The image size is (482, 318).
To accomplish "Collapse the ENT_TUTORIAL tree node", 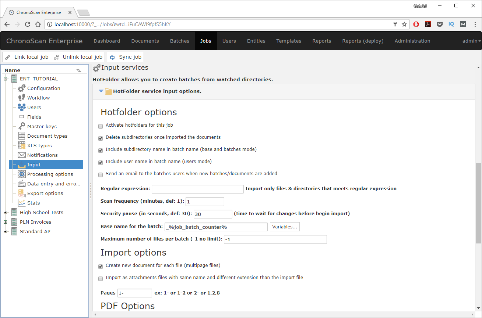I will pyautogui.click(x=6, y=79).
